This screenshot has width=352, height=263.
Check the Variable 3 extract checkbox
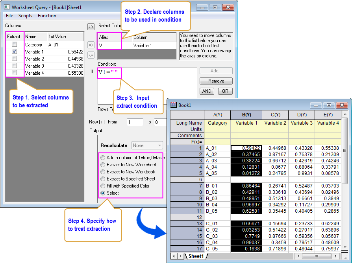14,66
